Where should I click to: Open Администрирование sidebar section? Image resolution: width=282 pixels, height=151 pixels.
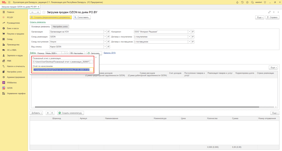(16, 77)
